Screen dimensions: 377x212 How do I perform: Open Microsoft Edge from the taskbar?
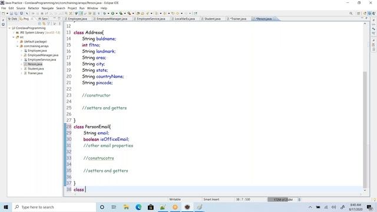pos(138,207)
